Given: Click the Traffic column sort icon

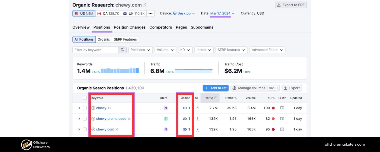Looking at the screenshot, I should click(216, 98).
